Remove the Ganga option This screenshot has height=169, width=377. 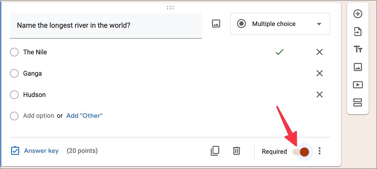point(319,73)
